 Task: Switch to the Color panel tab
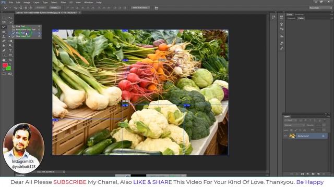[290, 15]
